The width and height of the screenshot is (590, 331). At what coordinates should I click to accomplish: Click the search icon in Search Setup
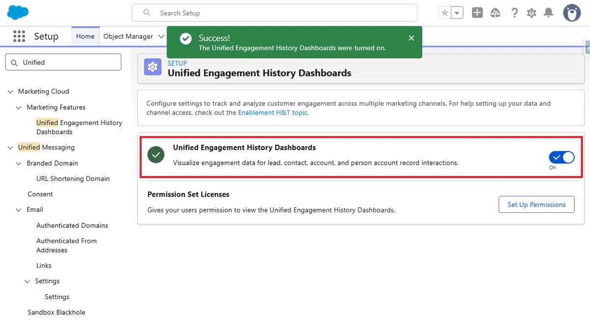[x=147, y=13]
